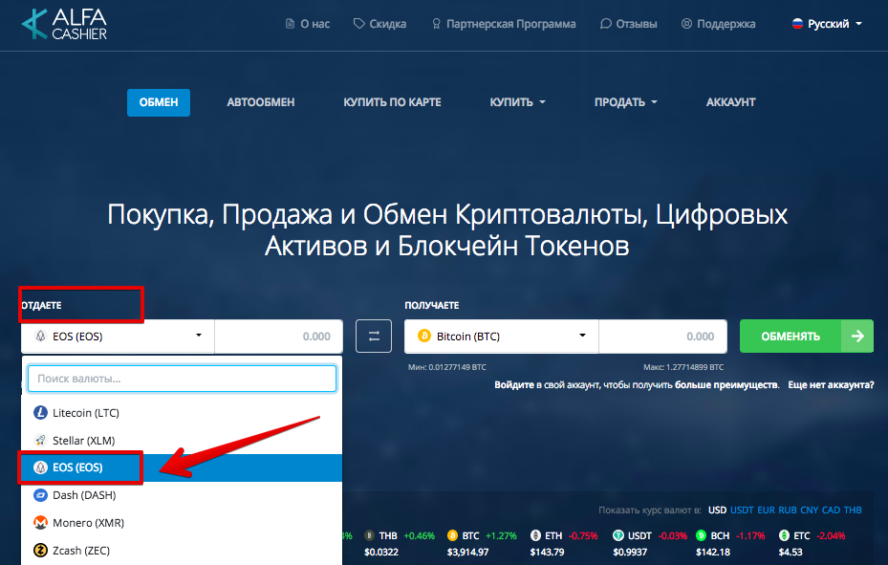Open the Партнерская Программа link
Viewport: 888px width, 565px height.
[504, 24]
